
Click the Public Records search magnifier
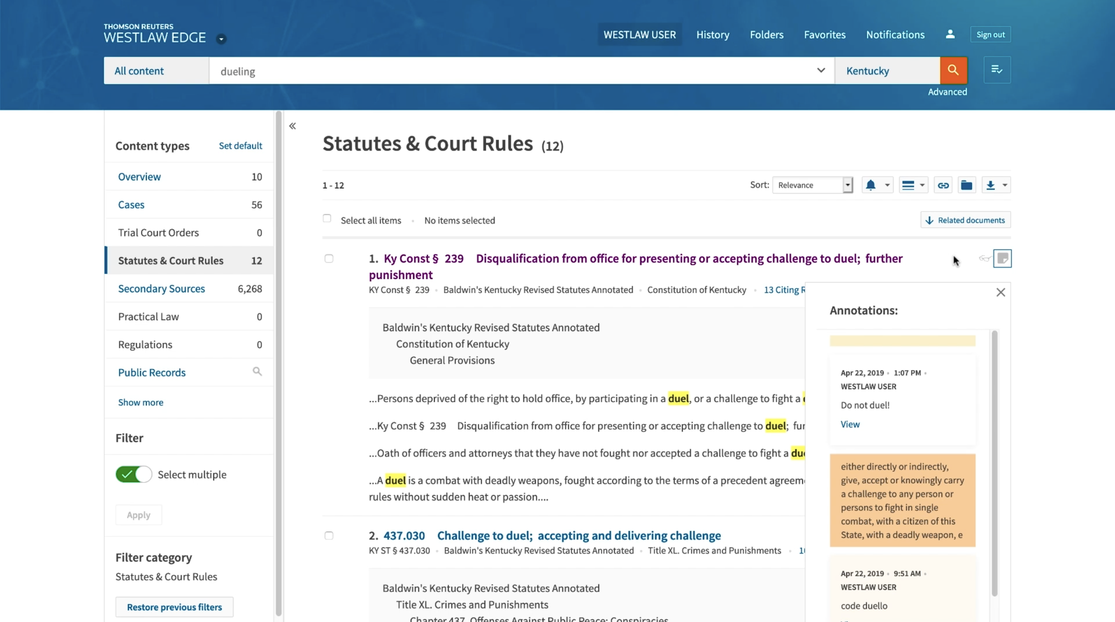click(257, 372)
